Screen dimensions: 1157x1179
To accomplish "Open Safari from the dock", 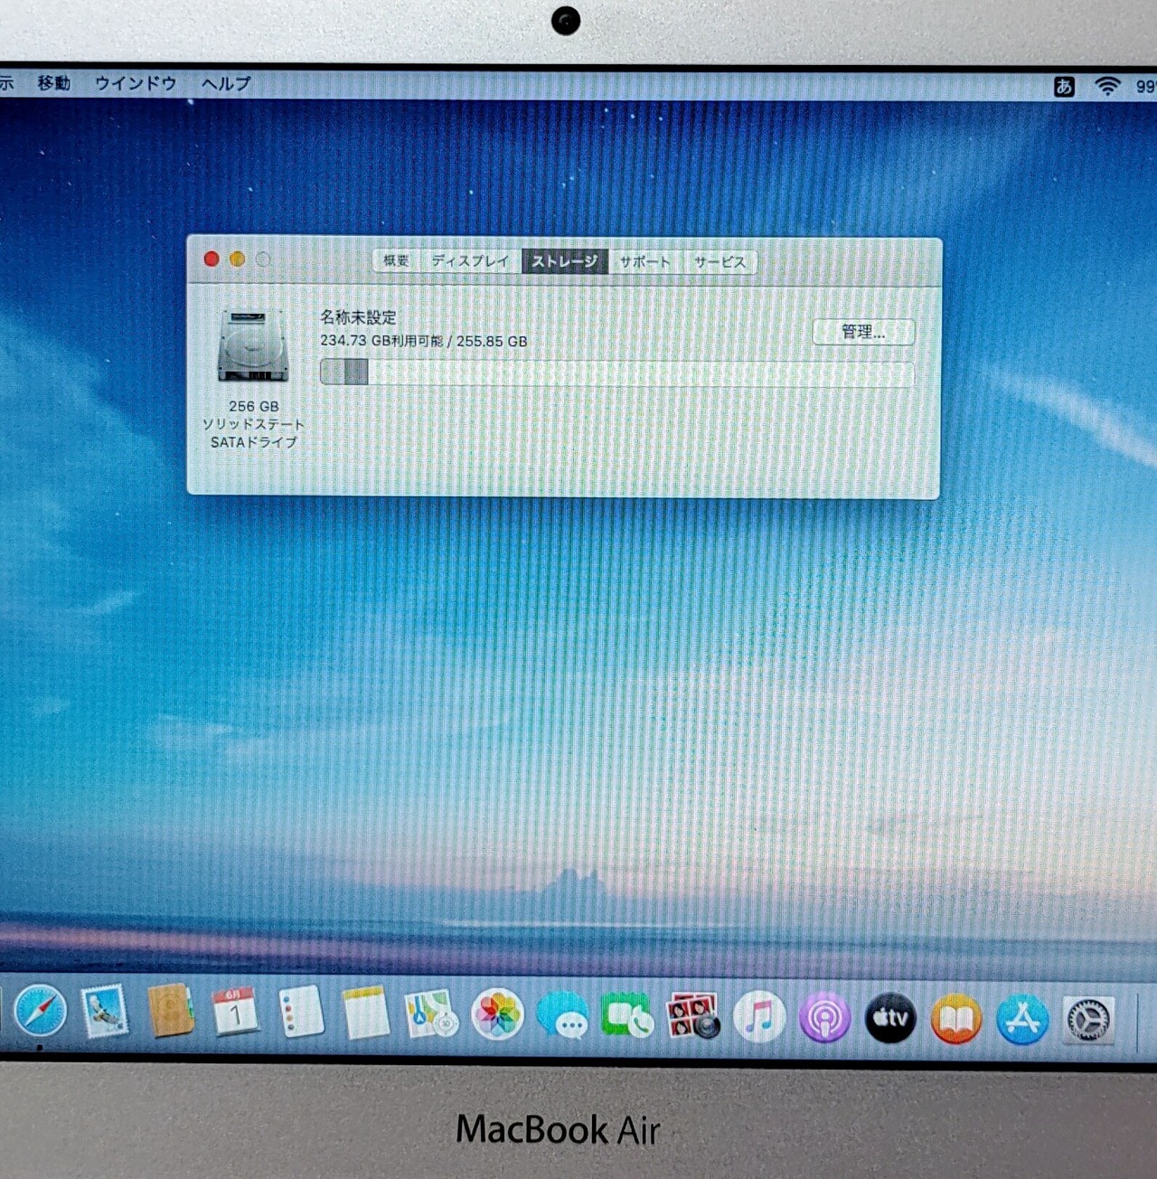I will 40,1012.
